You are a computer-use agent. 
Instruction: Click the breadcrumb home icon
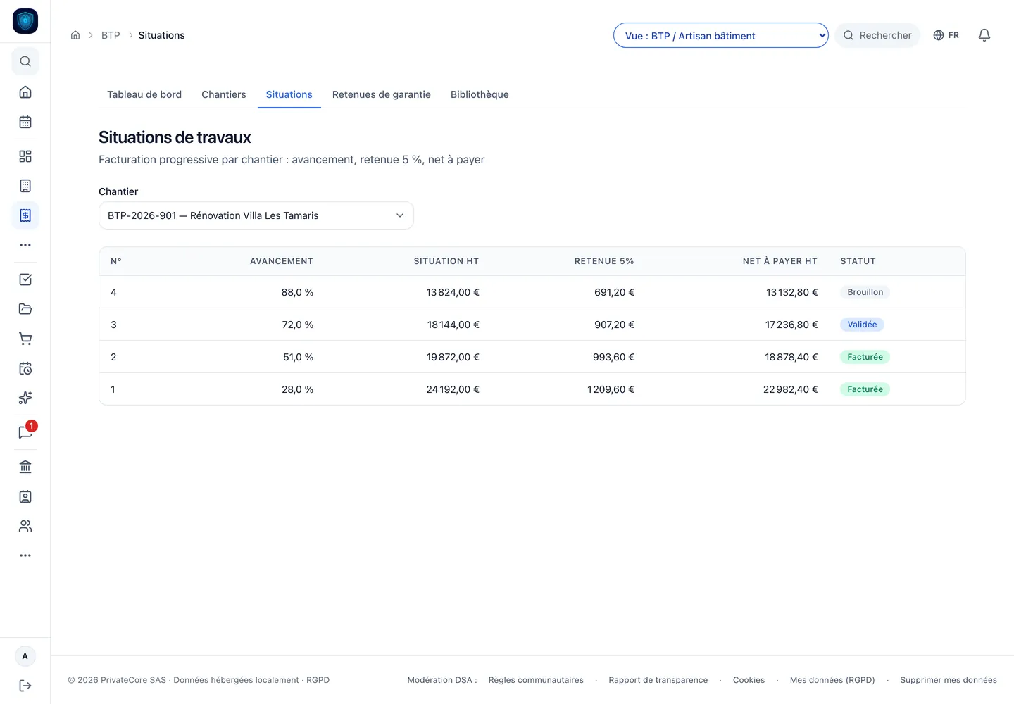click(75, 35)
